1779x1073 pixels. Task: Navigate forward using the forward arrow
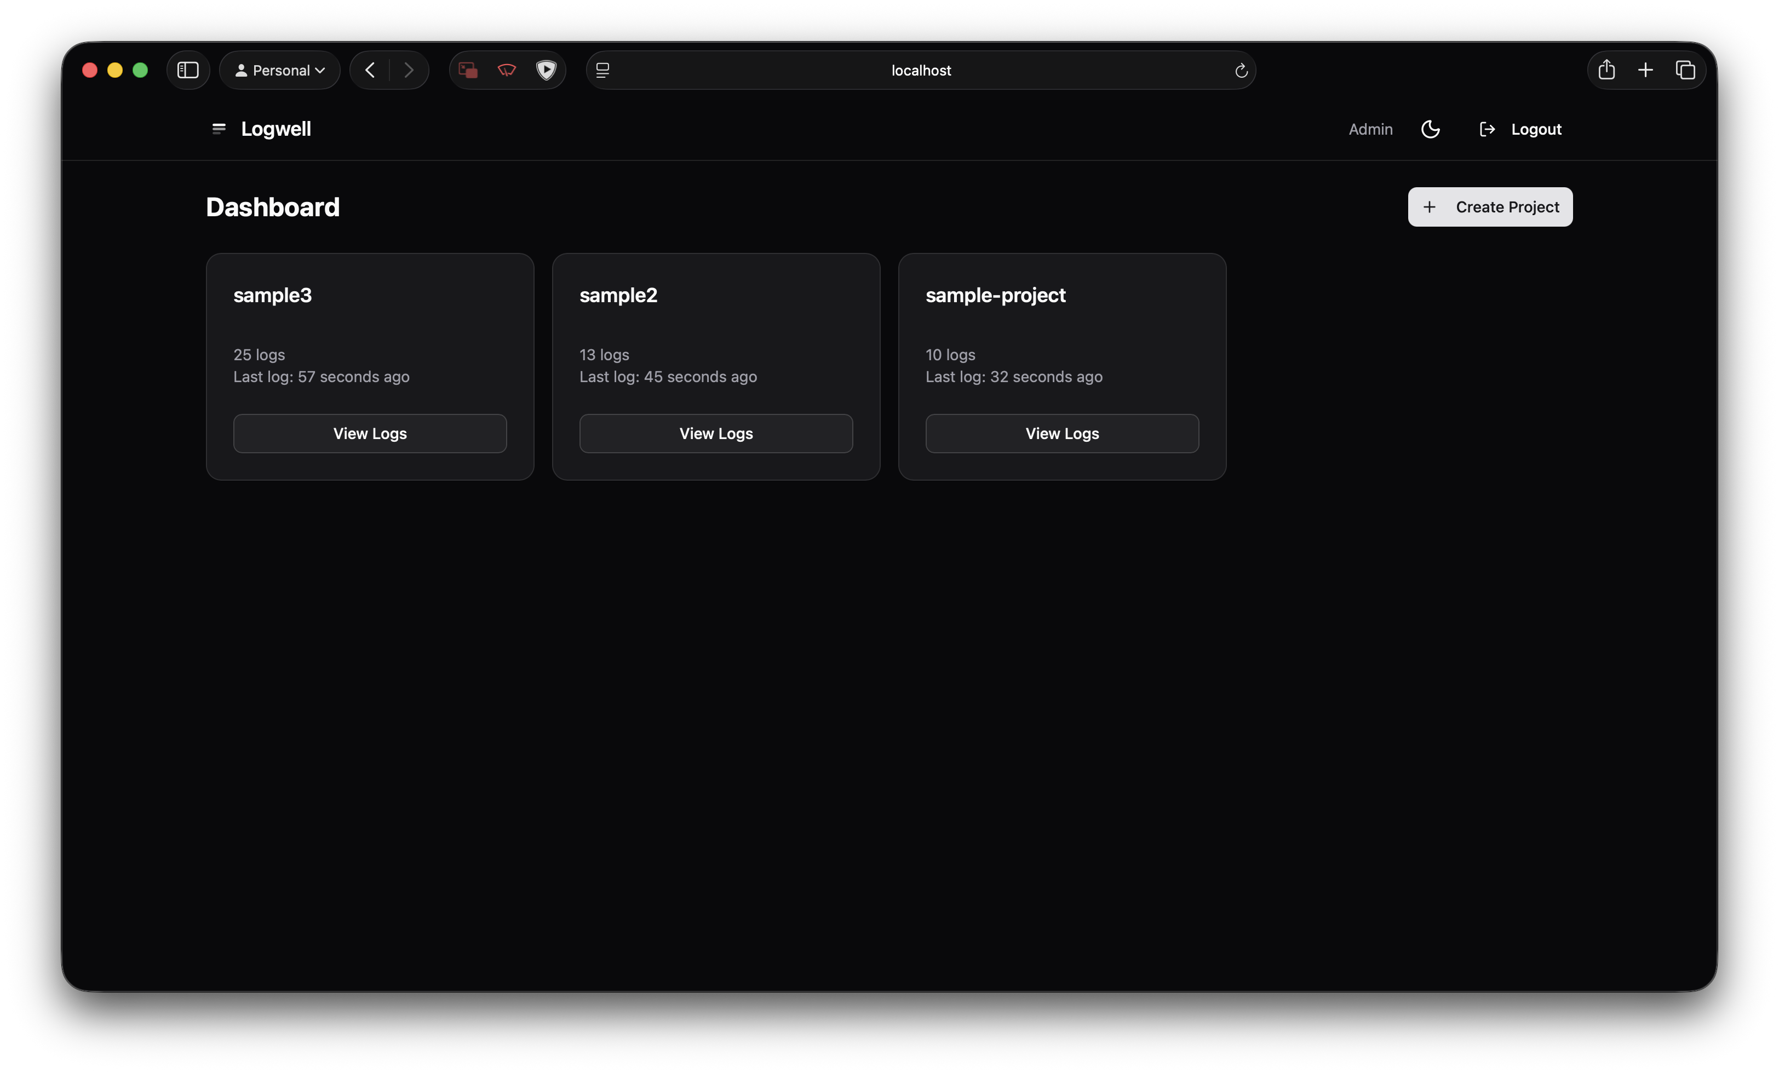pos(409,70)
